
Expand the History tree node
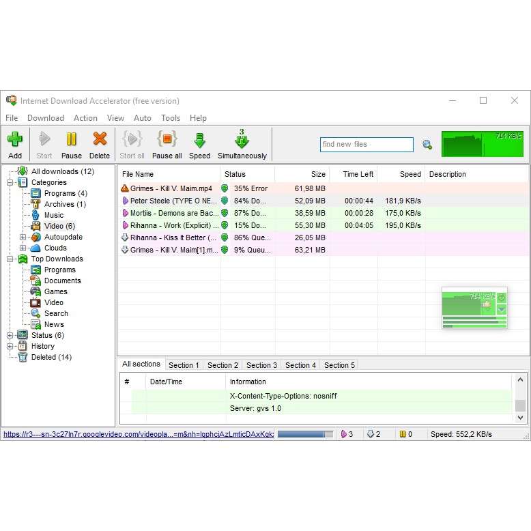click(10, 347)
